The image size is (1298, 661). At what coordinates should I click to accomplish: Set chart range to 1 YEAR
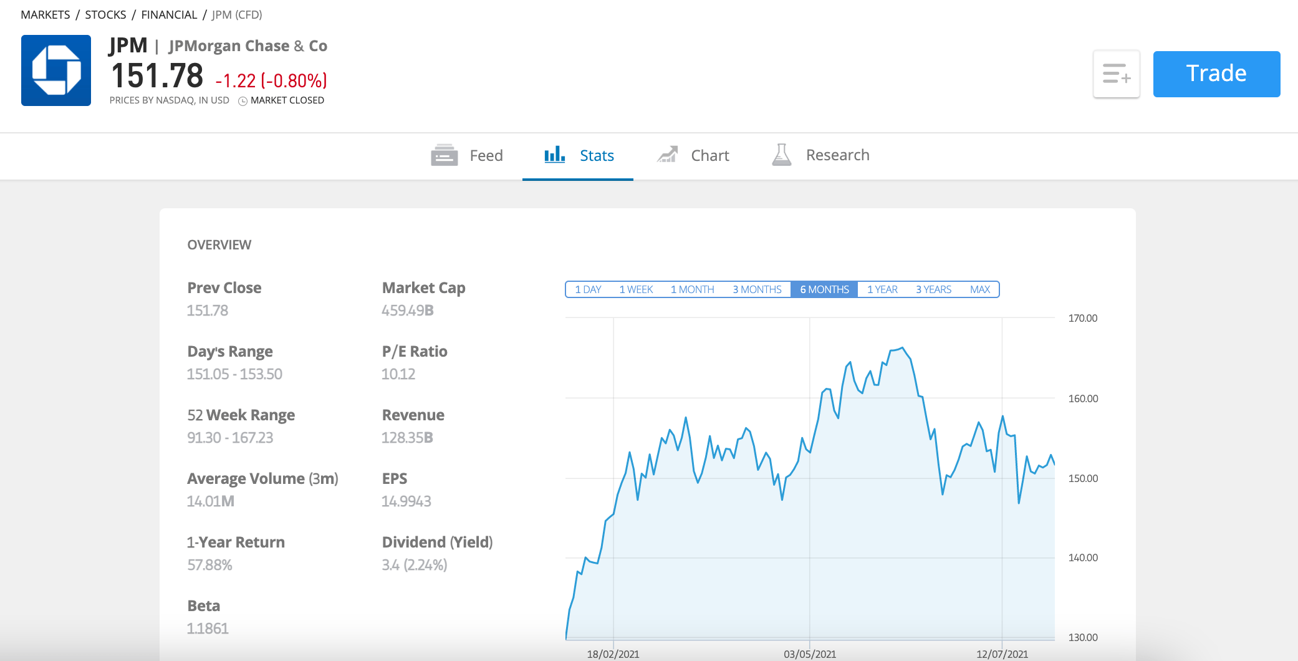(x=882, y=289)
